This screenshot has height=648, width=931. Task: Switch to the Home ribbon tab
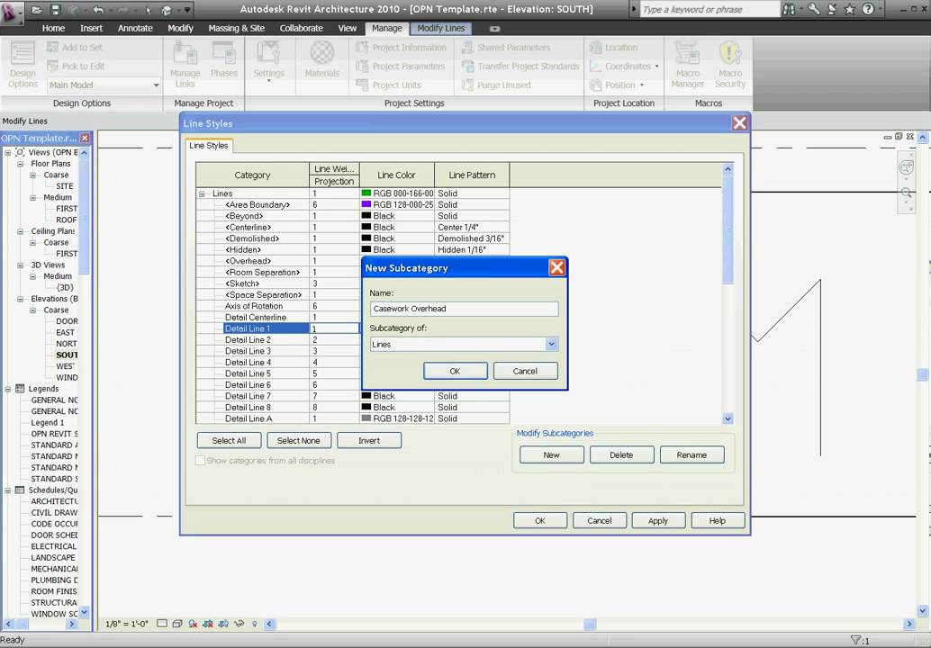click(x=53, y=28)
